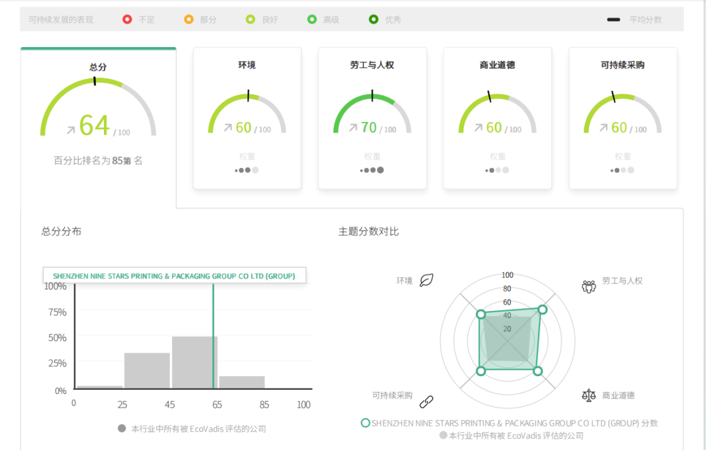Toggle the company score series in radar legend

[x=365, y=423]
